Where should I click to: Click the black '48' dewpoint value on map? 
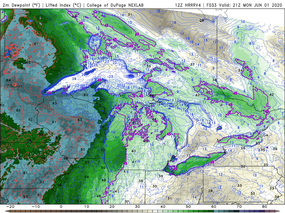tap(99, 196)
